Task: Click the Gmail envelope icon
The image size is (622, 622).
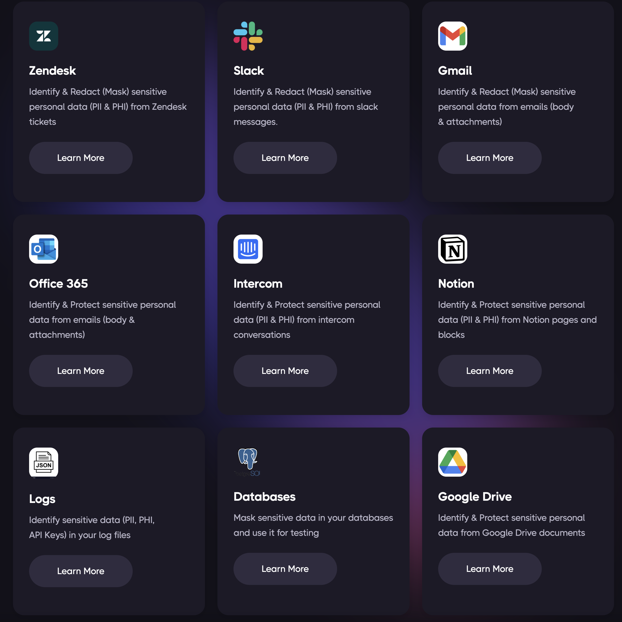Action: click(x=452, y=36)
